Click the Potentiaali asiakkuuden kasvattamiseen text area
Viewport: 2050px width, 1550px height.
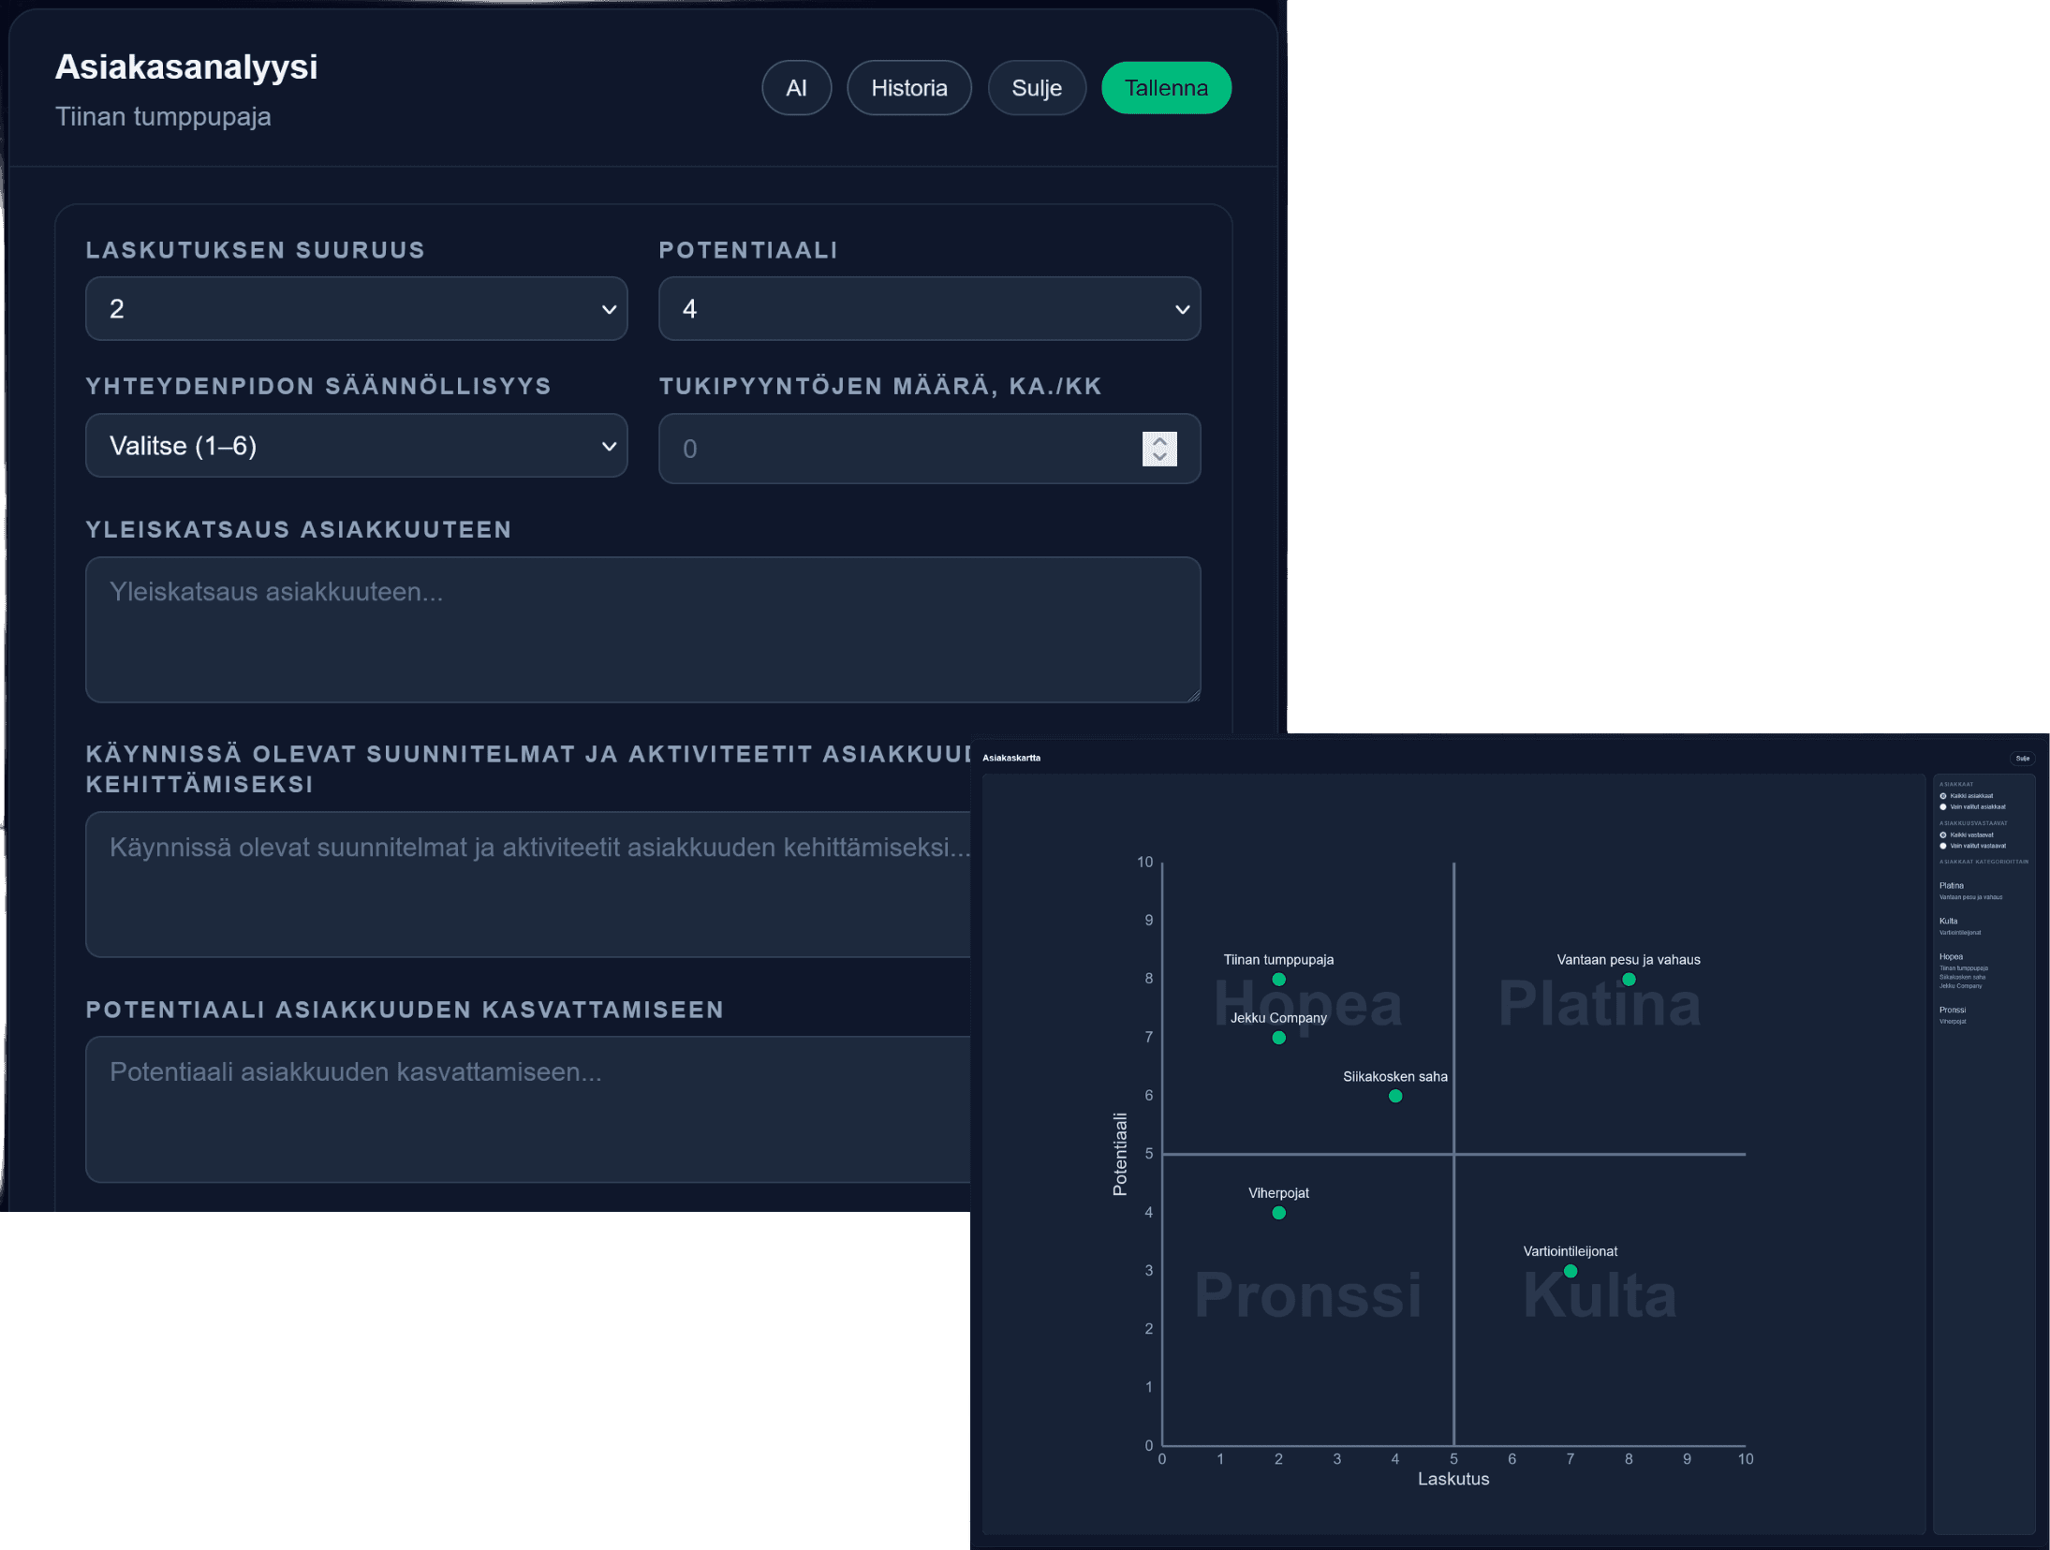click(528, 1109)
